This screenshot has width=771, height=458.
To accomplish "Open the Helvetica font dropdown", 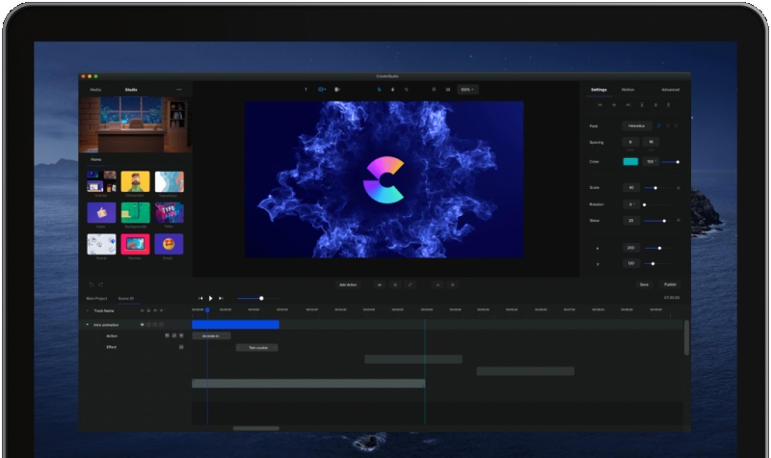I will 636,125.
